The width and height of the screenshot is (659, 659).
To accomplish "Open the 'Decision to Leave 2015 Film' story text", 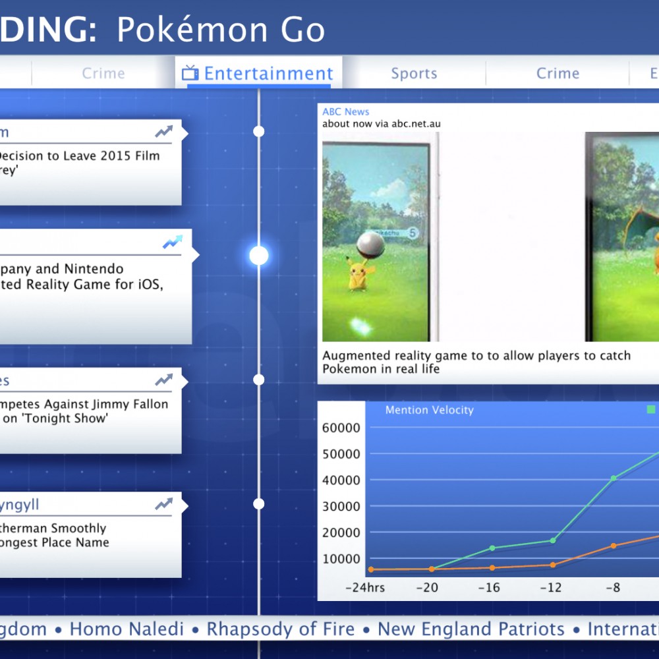I will click(80, 163).
